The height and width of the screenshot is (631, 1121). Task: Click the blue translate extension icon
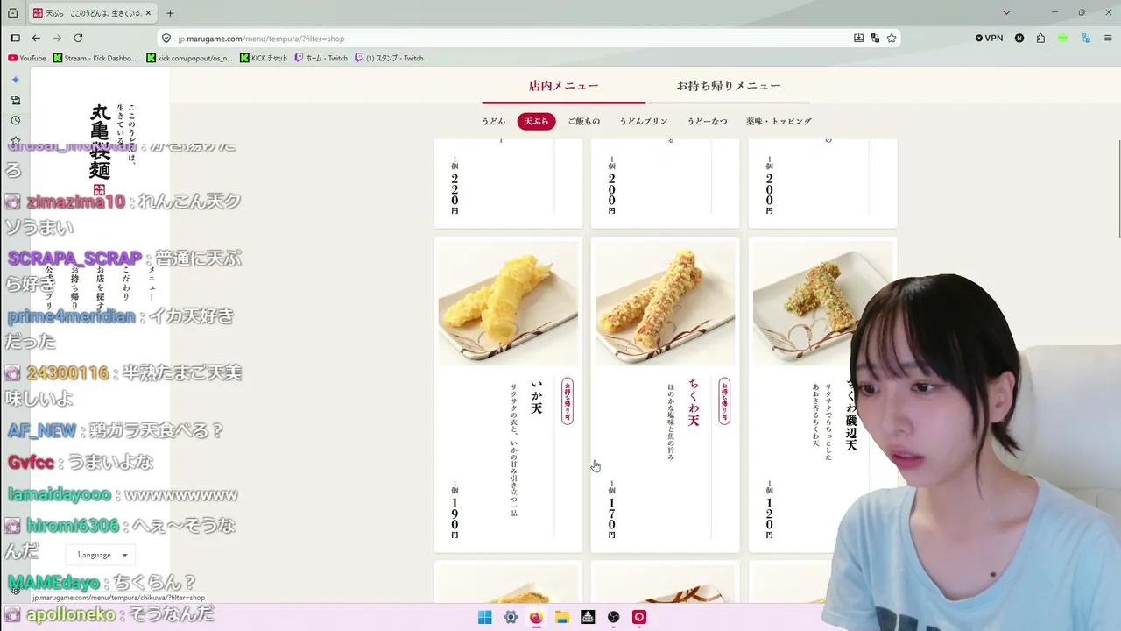tap(1086, 39)
